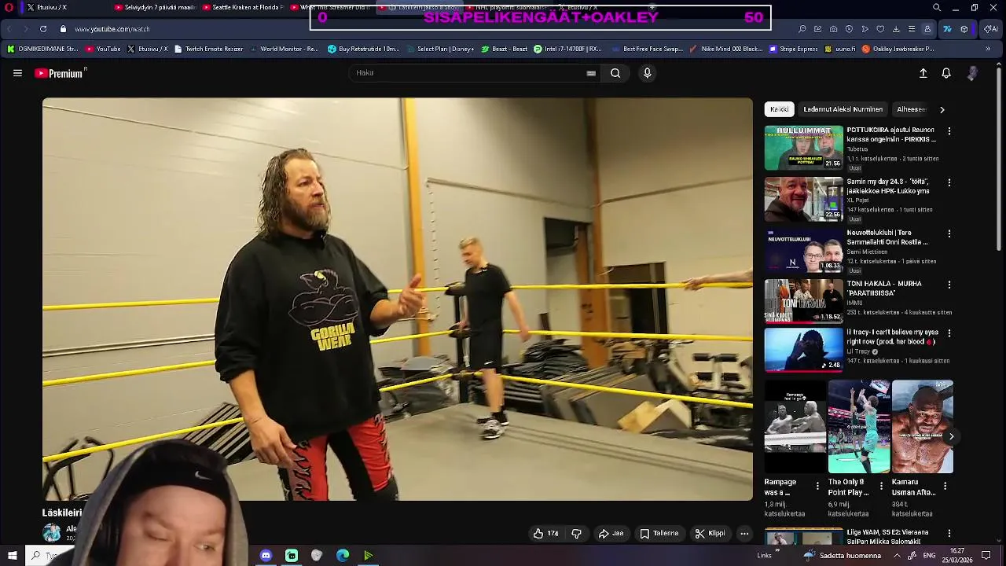1006x566 pixels.
Task: Show next Shorts with the right arrow
Action: (951, 436)
